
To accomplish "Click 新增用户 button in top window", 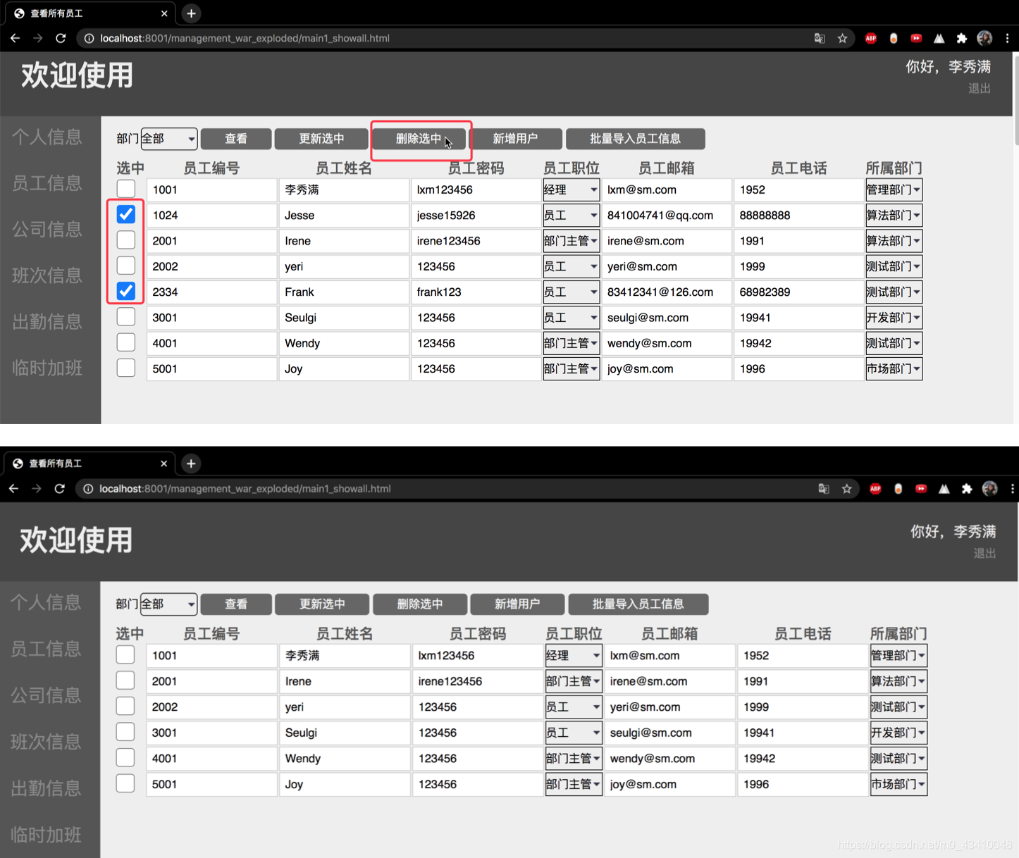I will [x=515, y=139].
